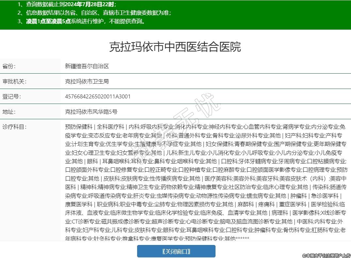This screenshot has height=258, width=351.
Task: Click the hospital title 克拉玛依市中西医结合医院
Action: point(175,47)
